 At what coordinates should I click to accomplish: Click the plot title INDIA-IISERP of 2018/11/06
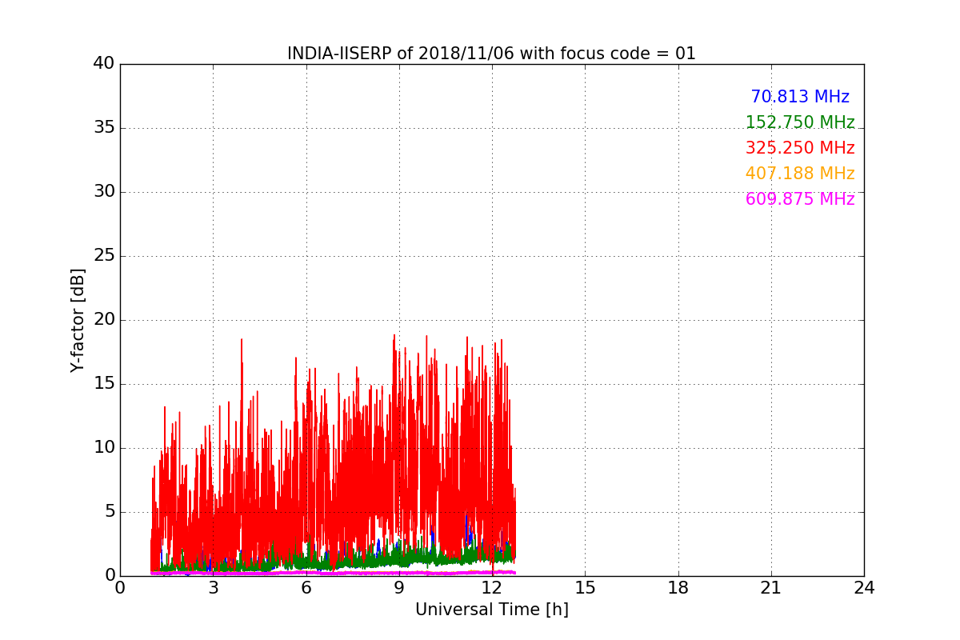click(x=491, y=54)
